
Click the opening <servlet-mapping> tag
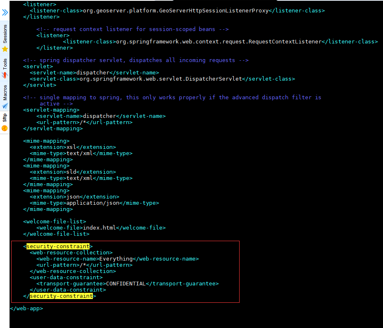coord(51,110)
